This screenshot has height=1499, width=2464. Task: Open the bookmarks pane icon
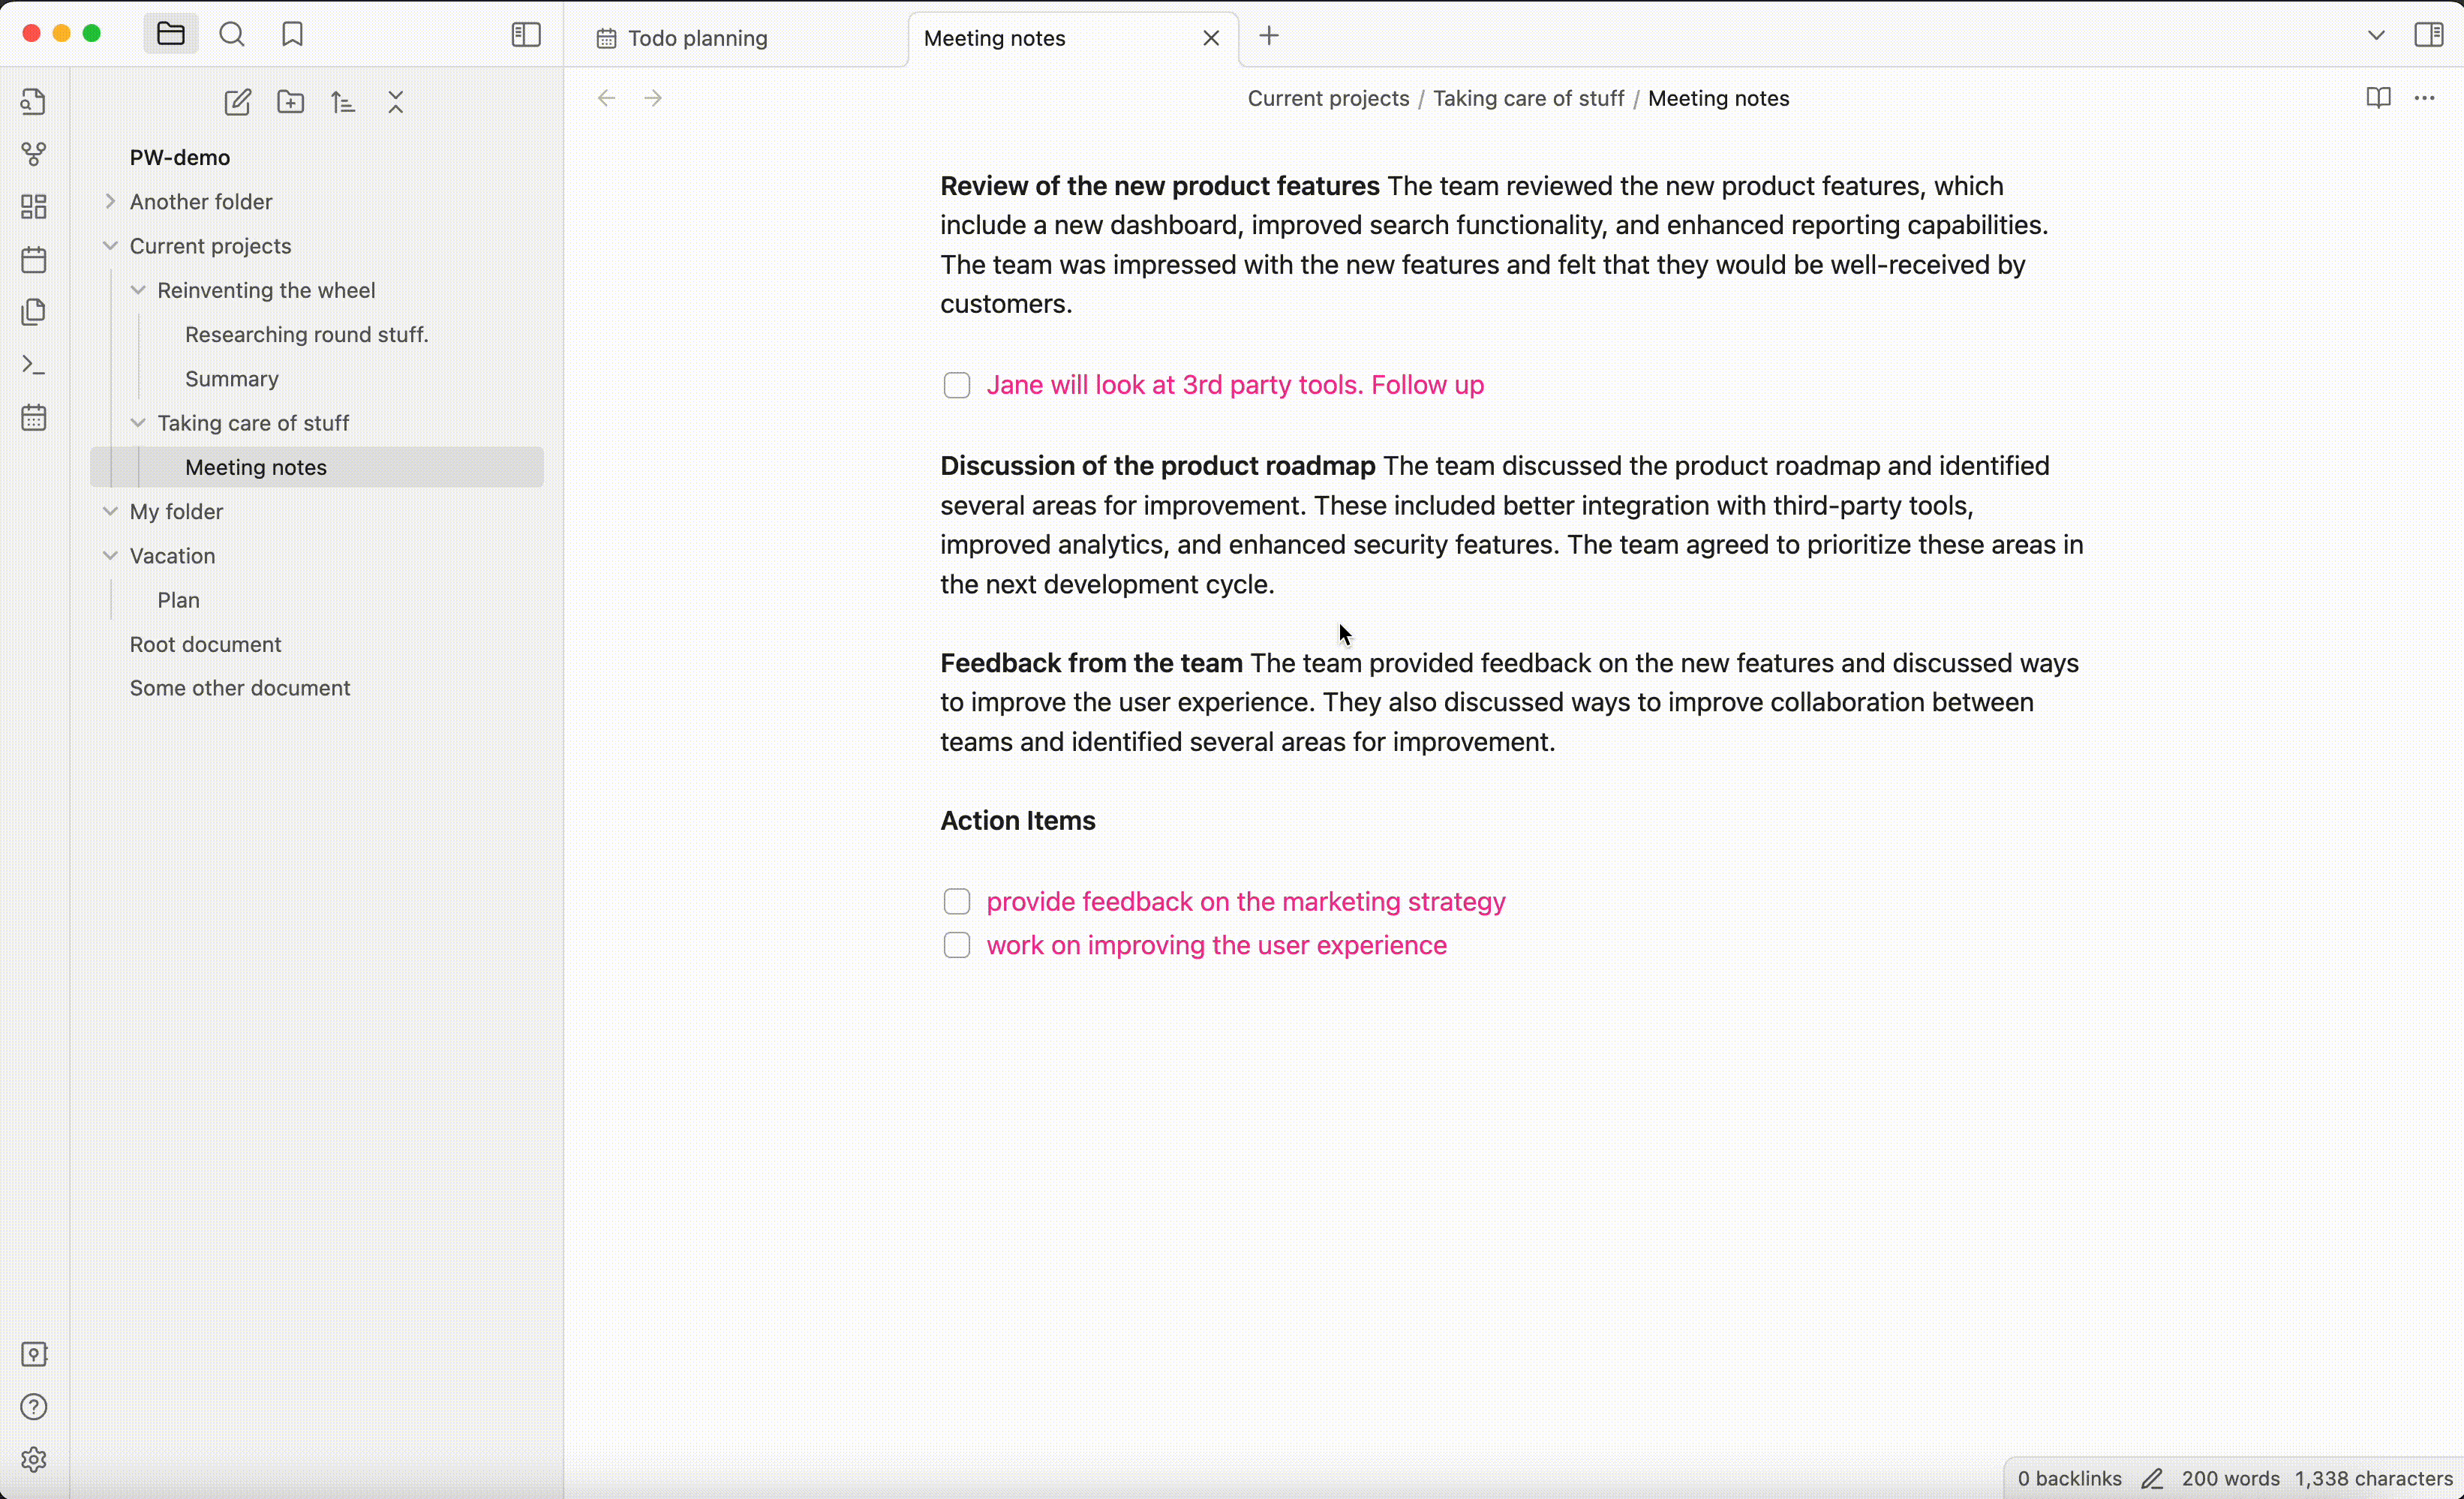[x=292, y=35]
